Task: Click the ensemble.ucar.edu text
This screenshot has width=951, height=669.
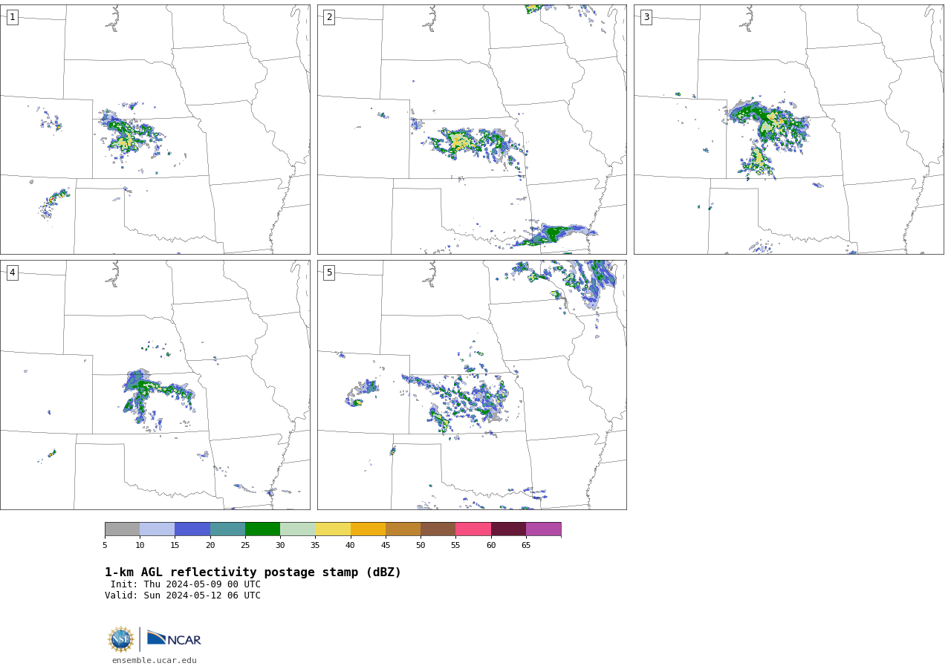Action: click(x=155, y=660)
